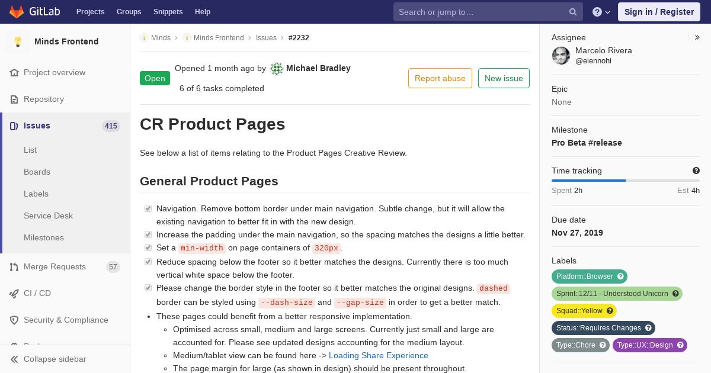The width and height of the screenshot is (711, 373).
Task: Click the Security & Compliance shield icon
Action: (14, 320)
